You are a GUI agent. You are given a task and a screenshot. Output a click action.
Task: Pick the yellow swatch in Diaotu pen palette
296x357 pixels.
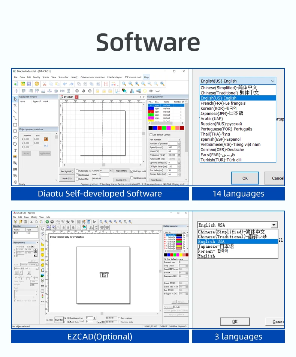173,128
